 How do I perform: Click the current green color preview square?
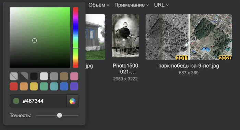point(16,101)
